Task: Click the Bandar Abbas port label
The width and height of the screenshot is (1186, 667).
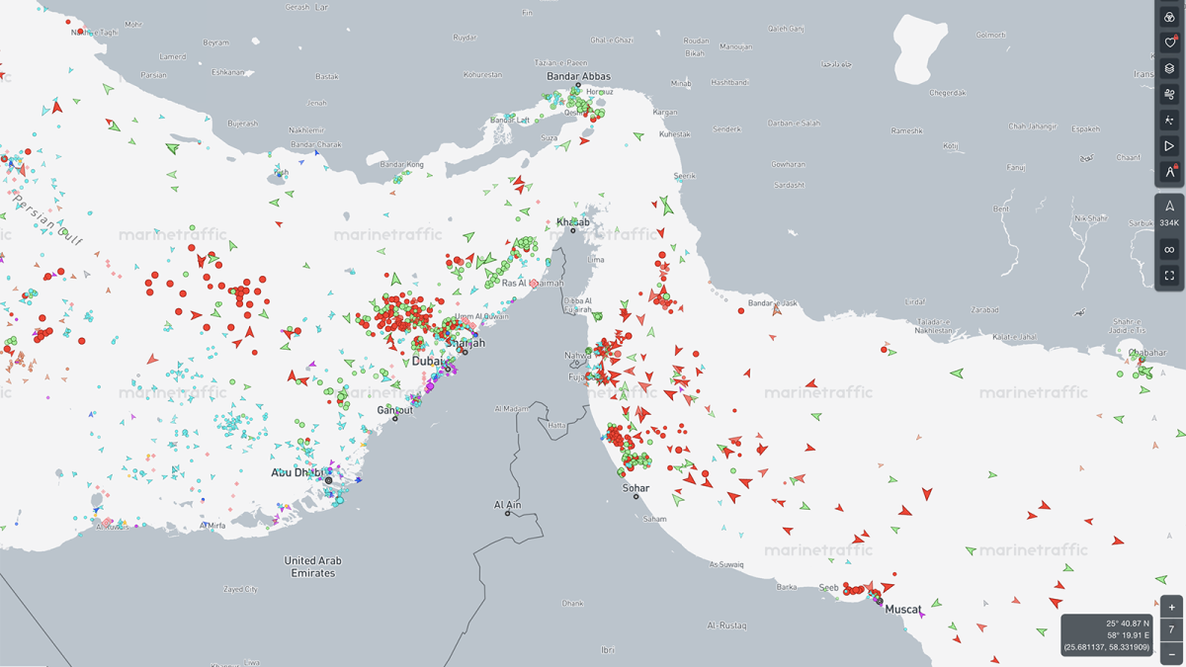Action: (579, 76)
